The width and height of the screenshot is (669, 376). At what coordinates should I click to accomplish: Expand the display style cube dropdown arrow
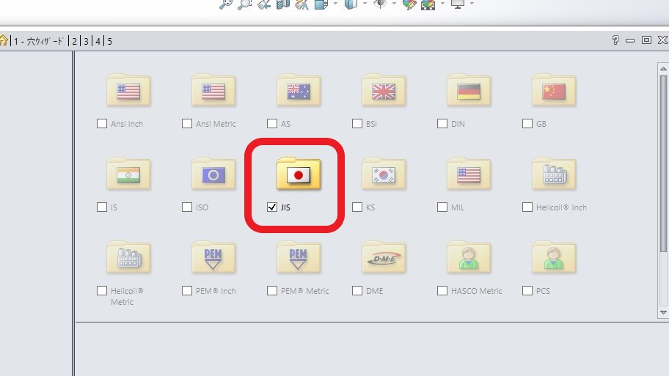(x=365, y=4)
